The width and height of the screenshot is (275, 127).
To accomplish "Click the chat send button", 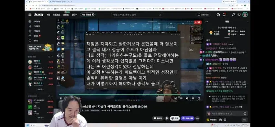I will point(245,120).
